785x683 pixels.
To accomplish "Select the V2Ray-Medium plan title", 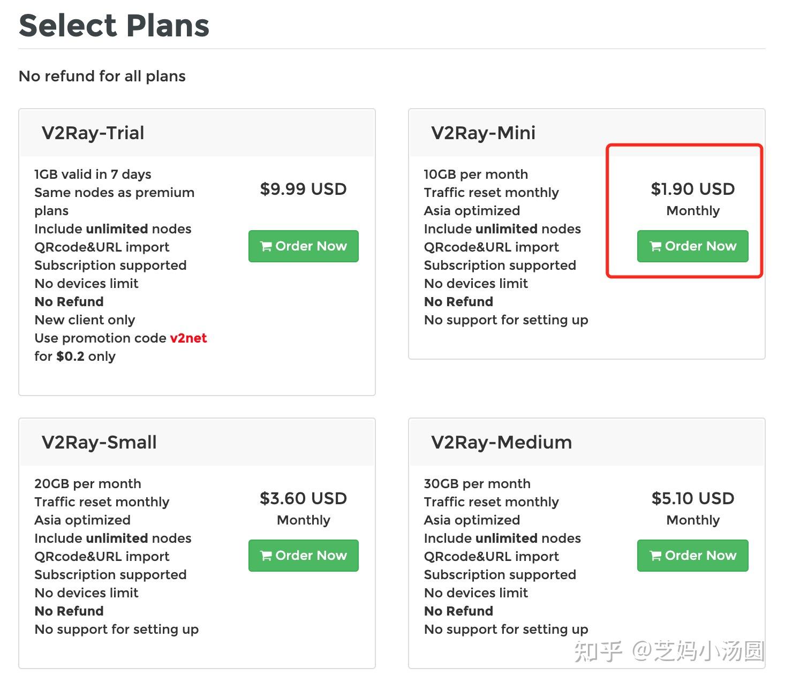I will click(x=501, y=442).
